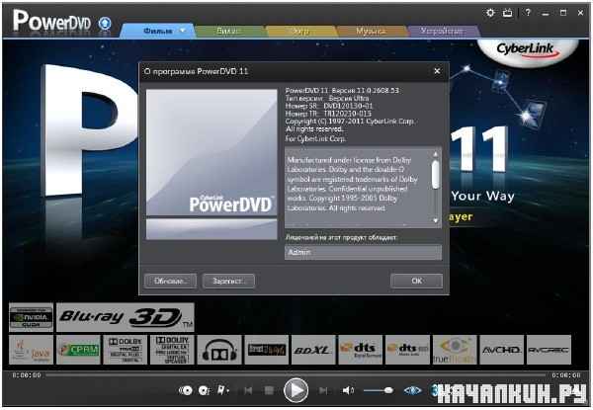Start playback with the Play button
This screenshot has height=410, width=593.
(296, 390)
